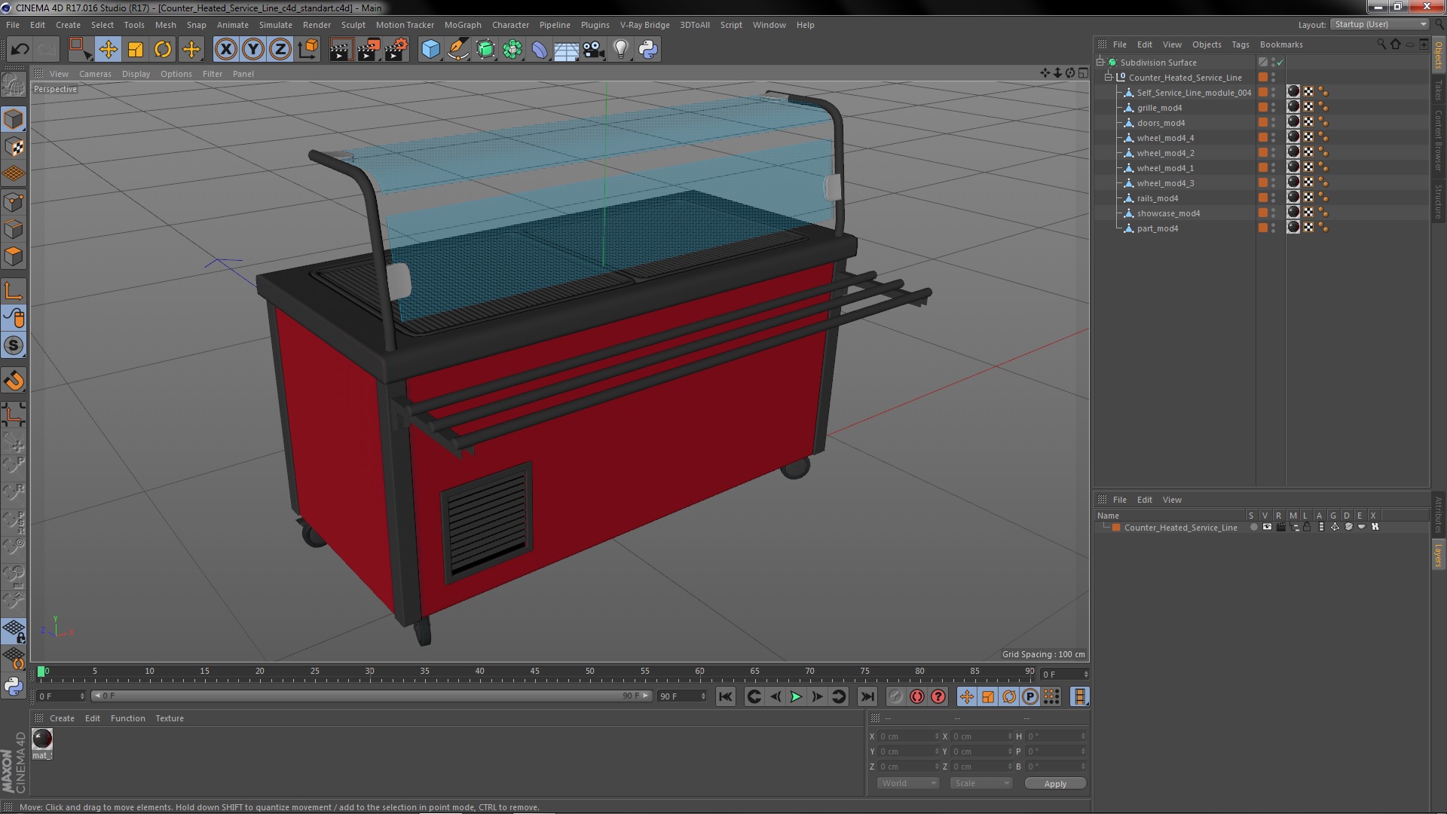Image resolution: width=1447 pixels, height=814 pixels.
Task: Open the Simulate menu
Action: 275,25
